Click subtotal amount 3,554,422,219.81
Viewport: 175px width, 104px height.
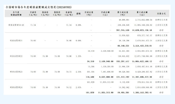[142, 46]
